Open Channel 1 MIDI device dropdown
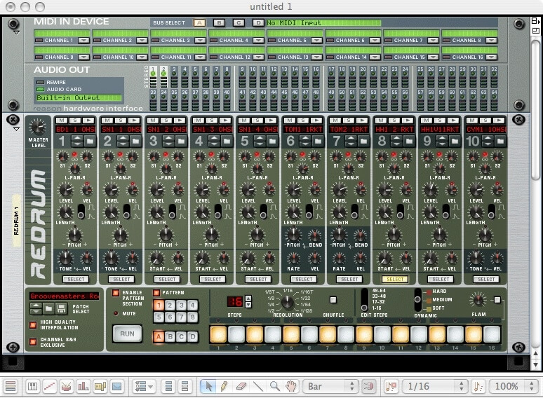Image resolution: width=543 pixels, height=398 pixels. pyautogui.click(x=83, y=41)
